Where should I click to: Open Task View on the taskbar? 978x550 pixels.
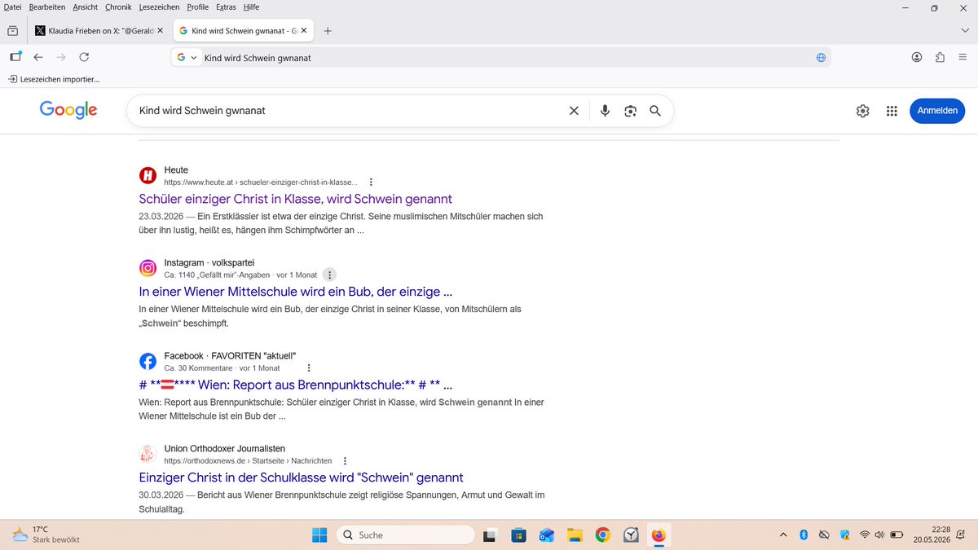[x=491, y=535]
